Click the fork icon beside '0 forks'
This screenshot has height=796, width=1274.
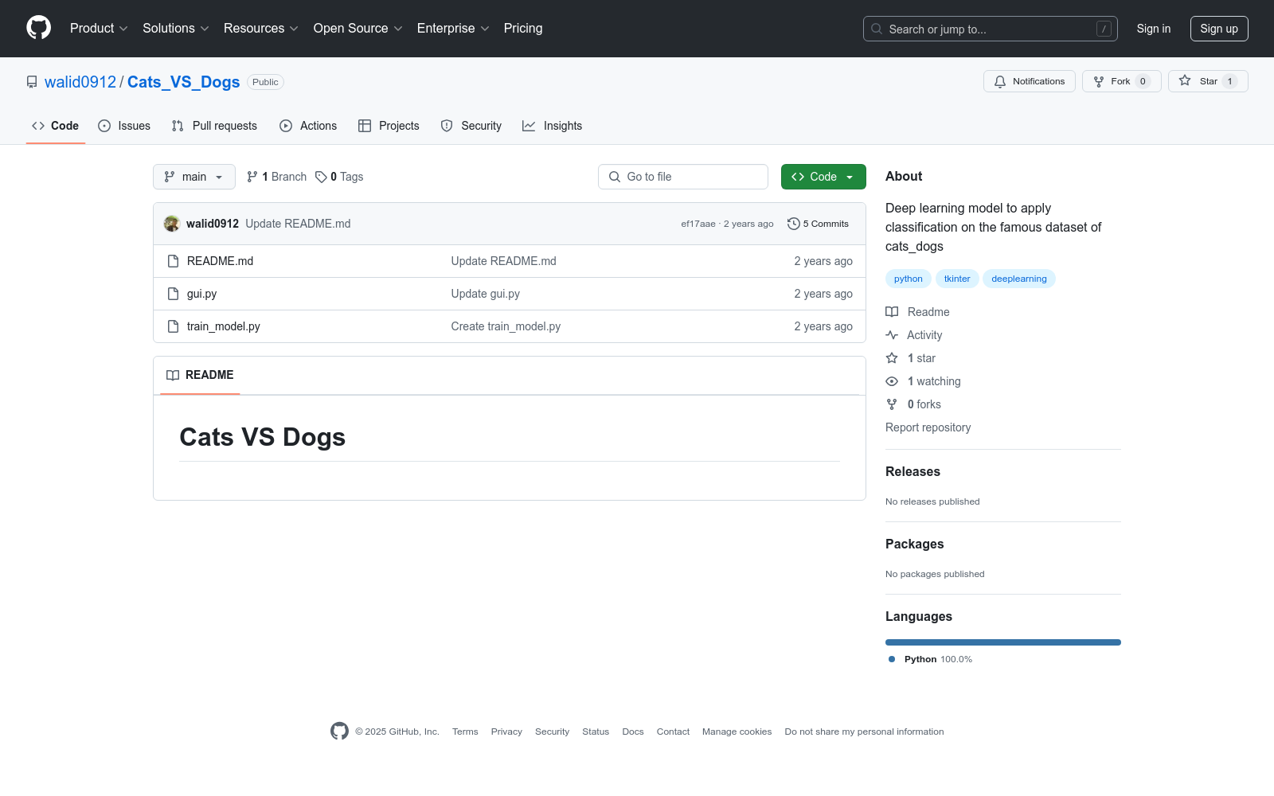coord(892,404)
